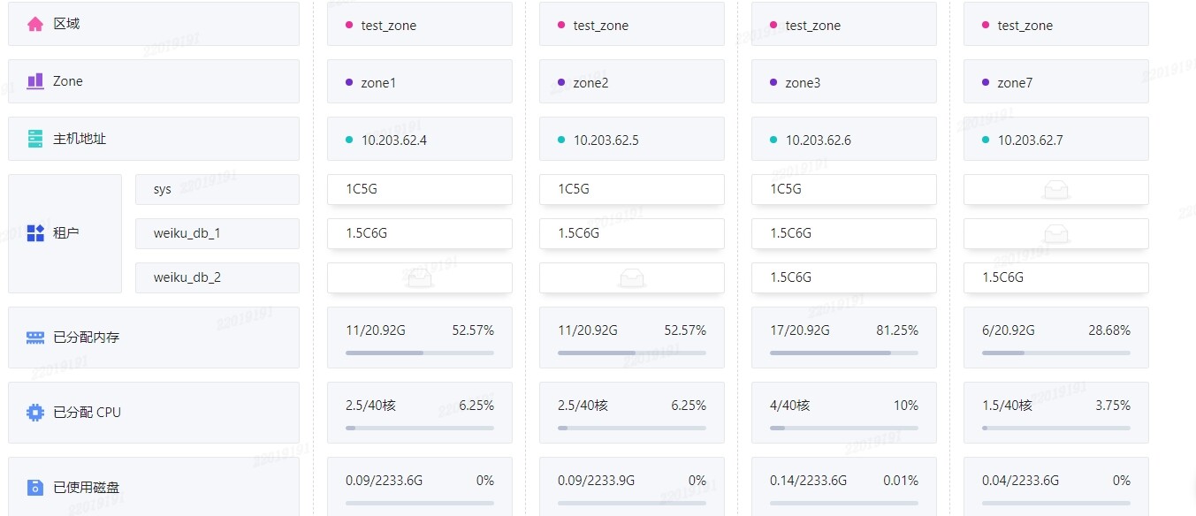This screenshot has height=516, width=1196.
Task: Click the 1C5G sys cell under zone2
Action: pyautogui.click(x=632, y=189)
